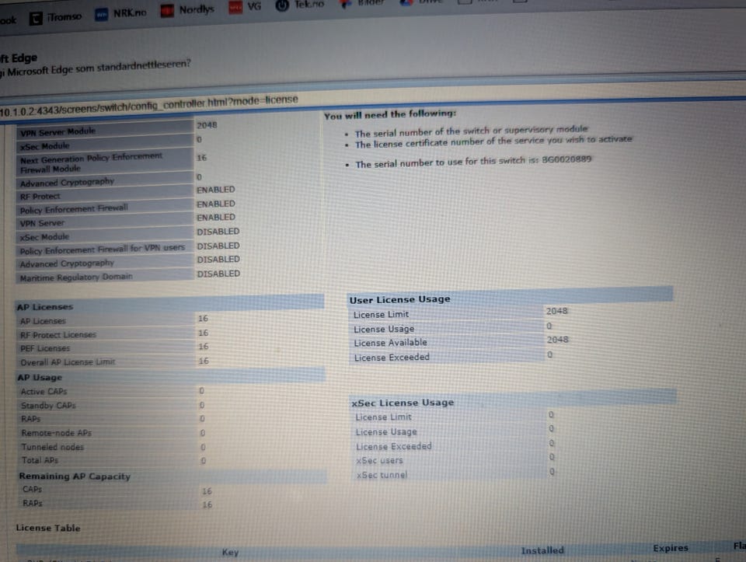Select value 16 beside PEF Licenses
This screenshot has height=562, width=746.
click(204, 347)
